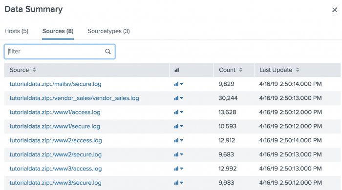Click the Last Update time for mailsv/secure.log

pyautogui.click(x=291, y=84)
